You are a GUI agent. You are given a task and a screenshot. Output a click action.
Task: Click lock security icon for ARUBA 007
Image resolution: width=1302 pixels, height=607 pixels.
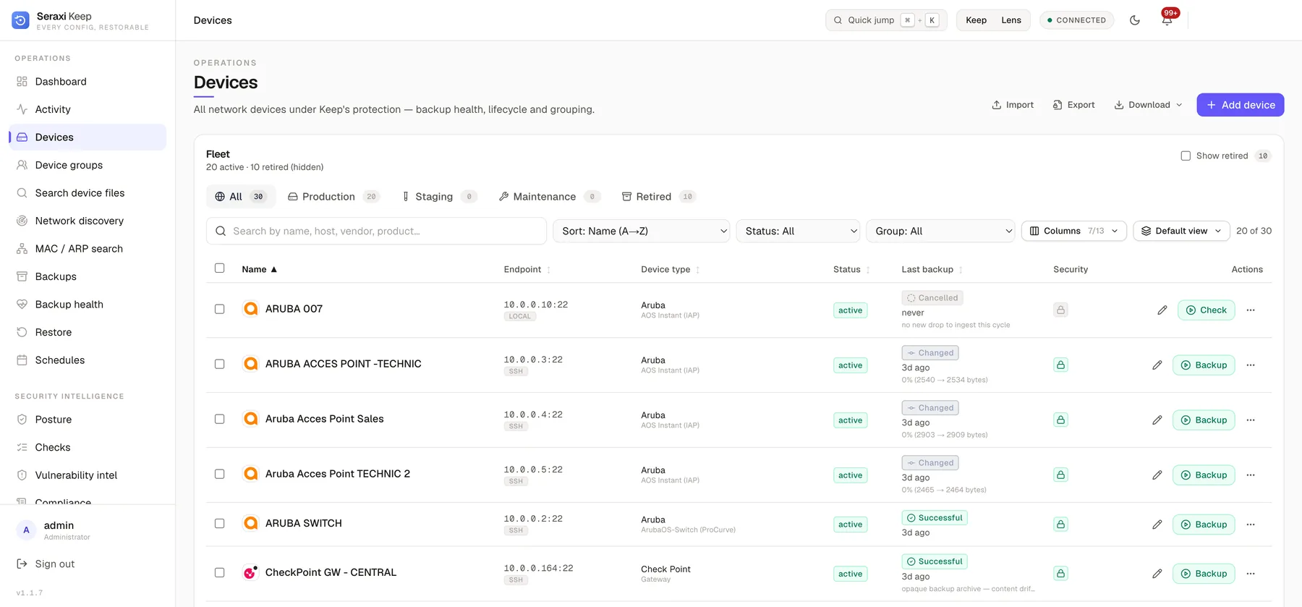pos(1060,310)
